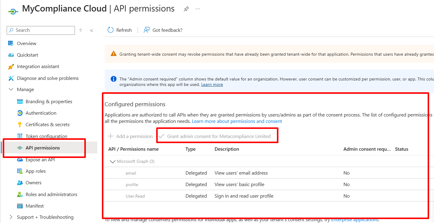Viewport: 434px width, 223px height.
Task: Go to Diagnose and solve problems
Action: [x=48, y=78]
